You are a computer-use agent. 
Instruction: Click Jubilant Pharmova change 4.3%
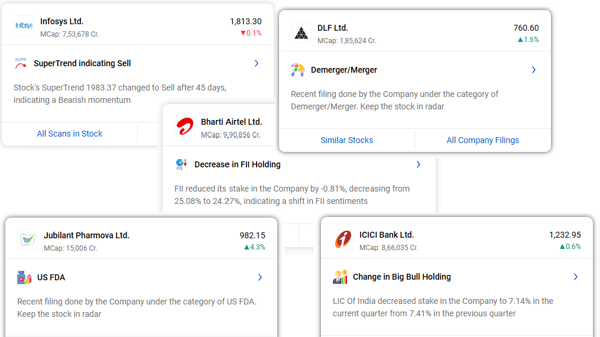tap(254, 247)
